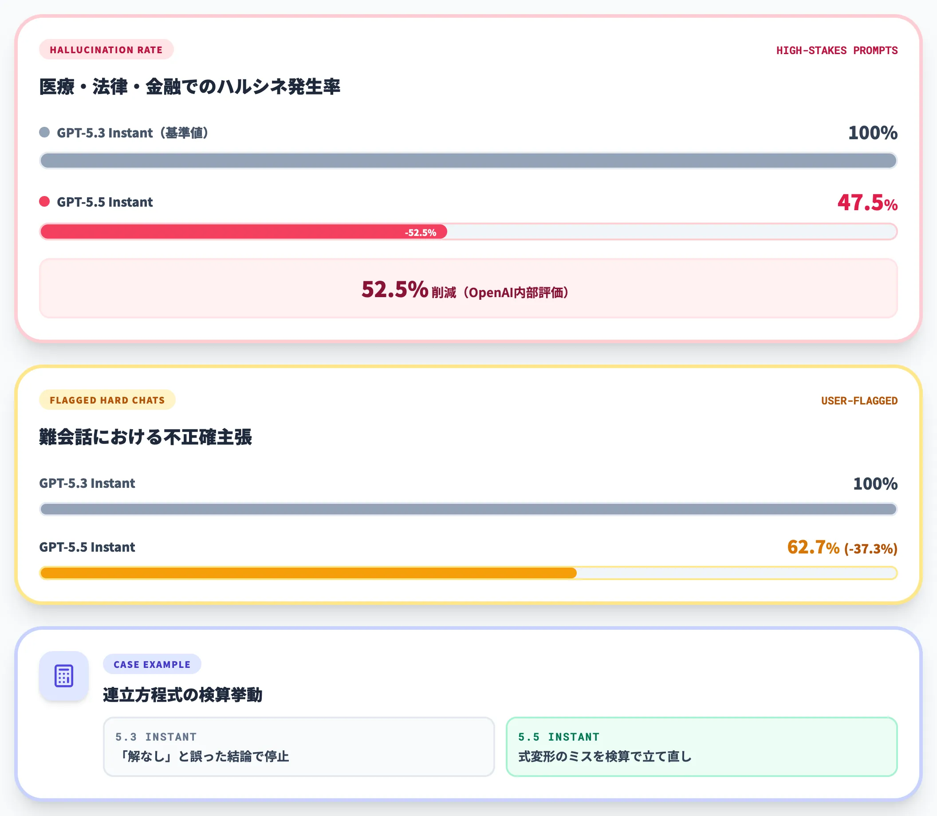
Task: Click the HIGH-STAKES PROMPTS label
Action: pyautogui.click(x=837, y=50)
